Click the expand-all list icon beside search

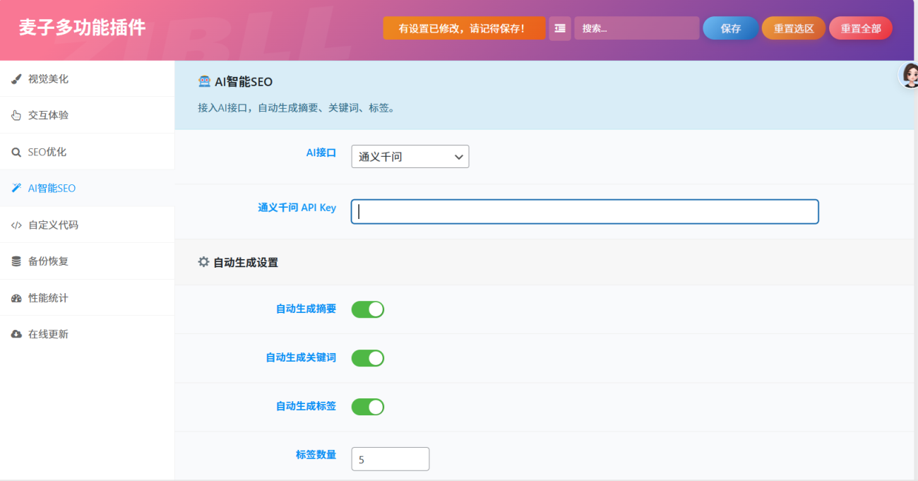560,28
